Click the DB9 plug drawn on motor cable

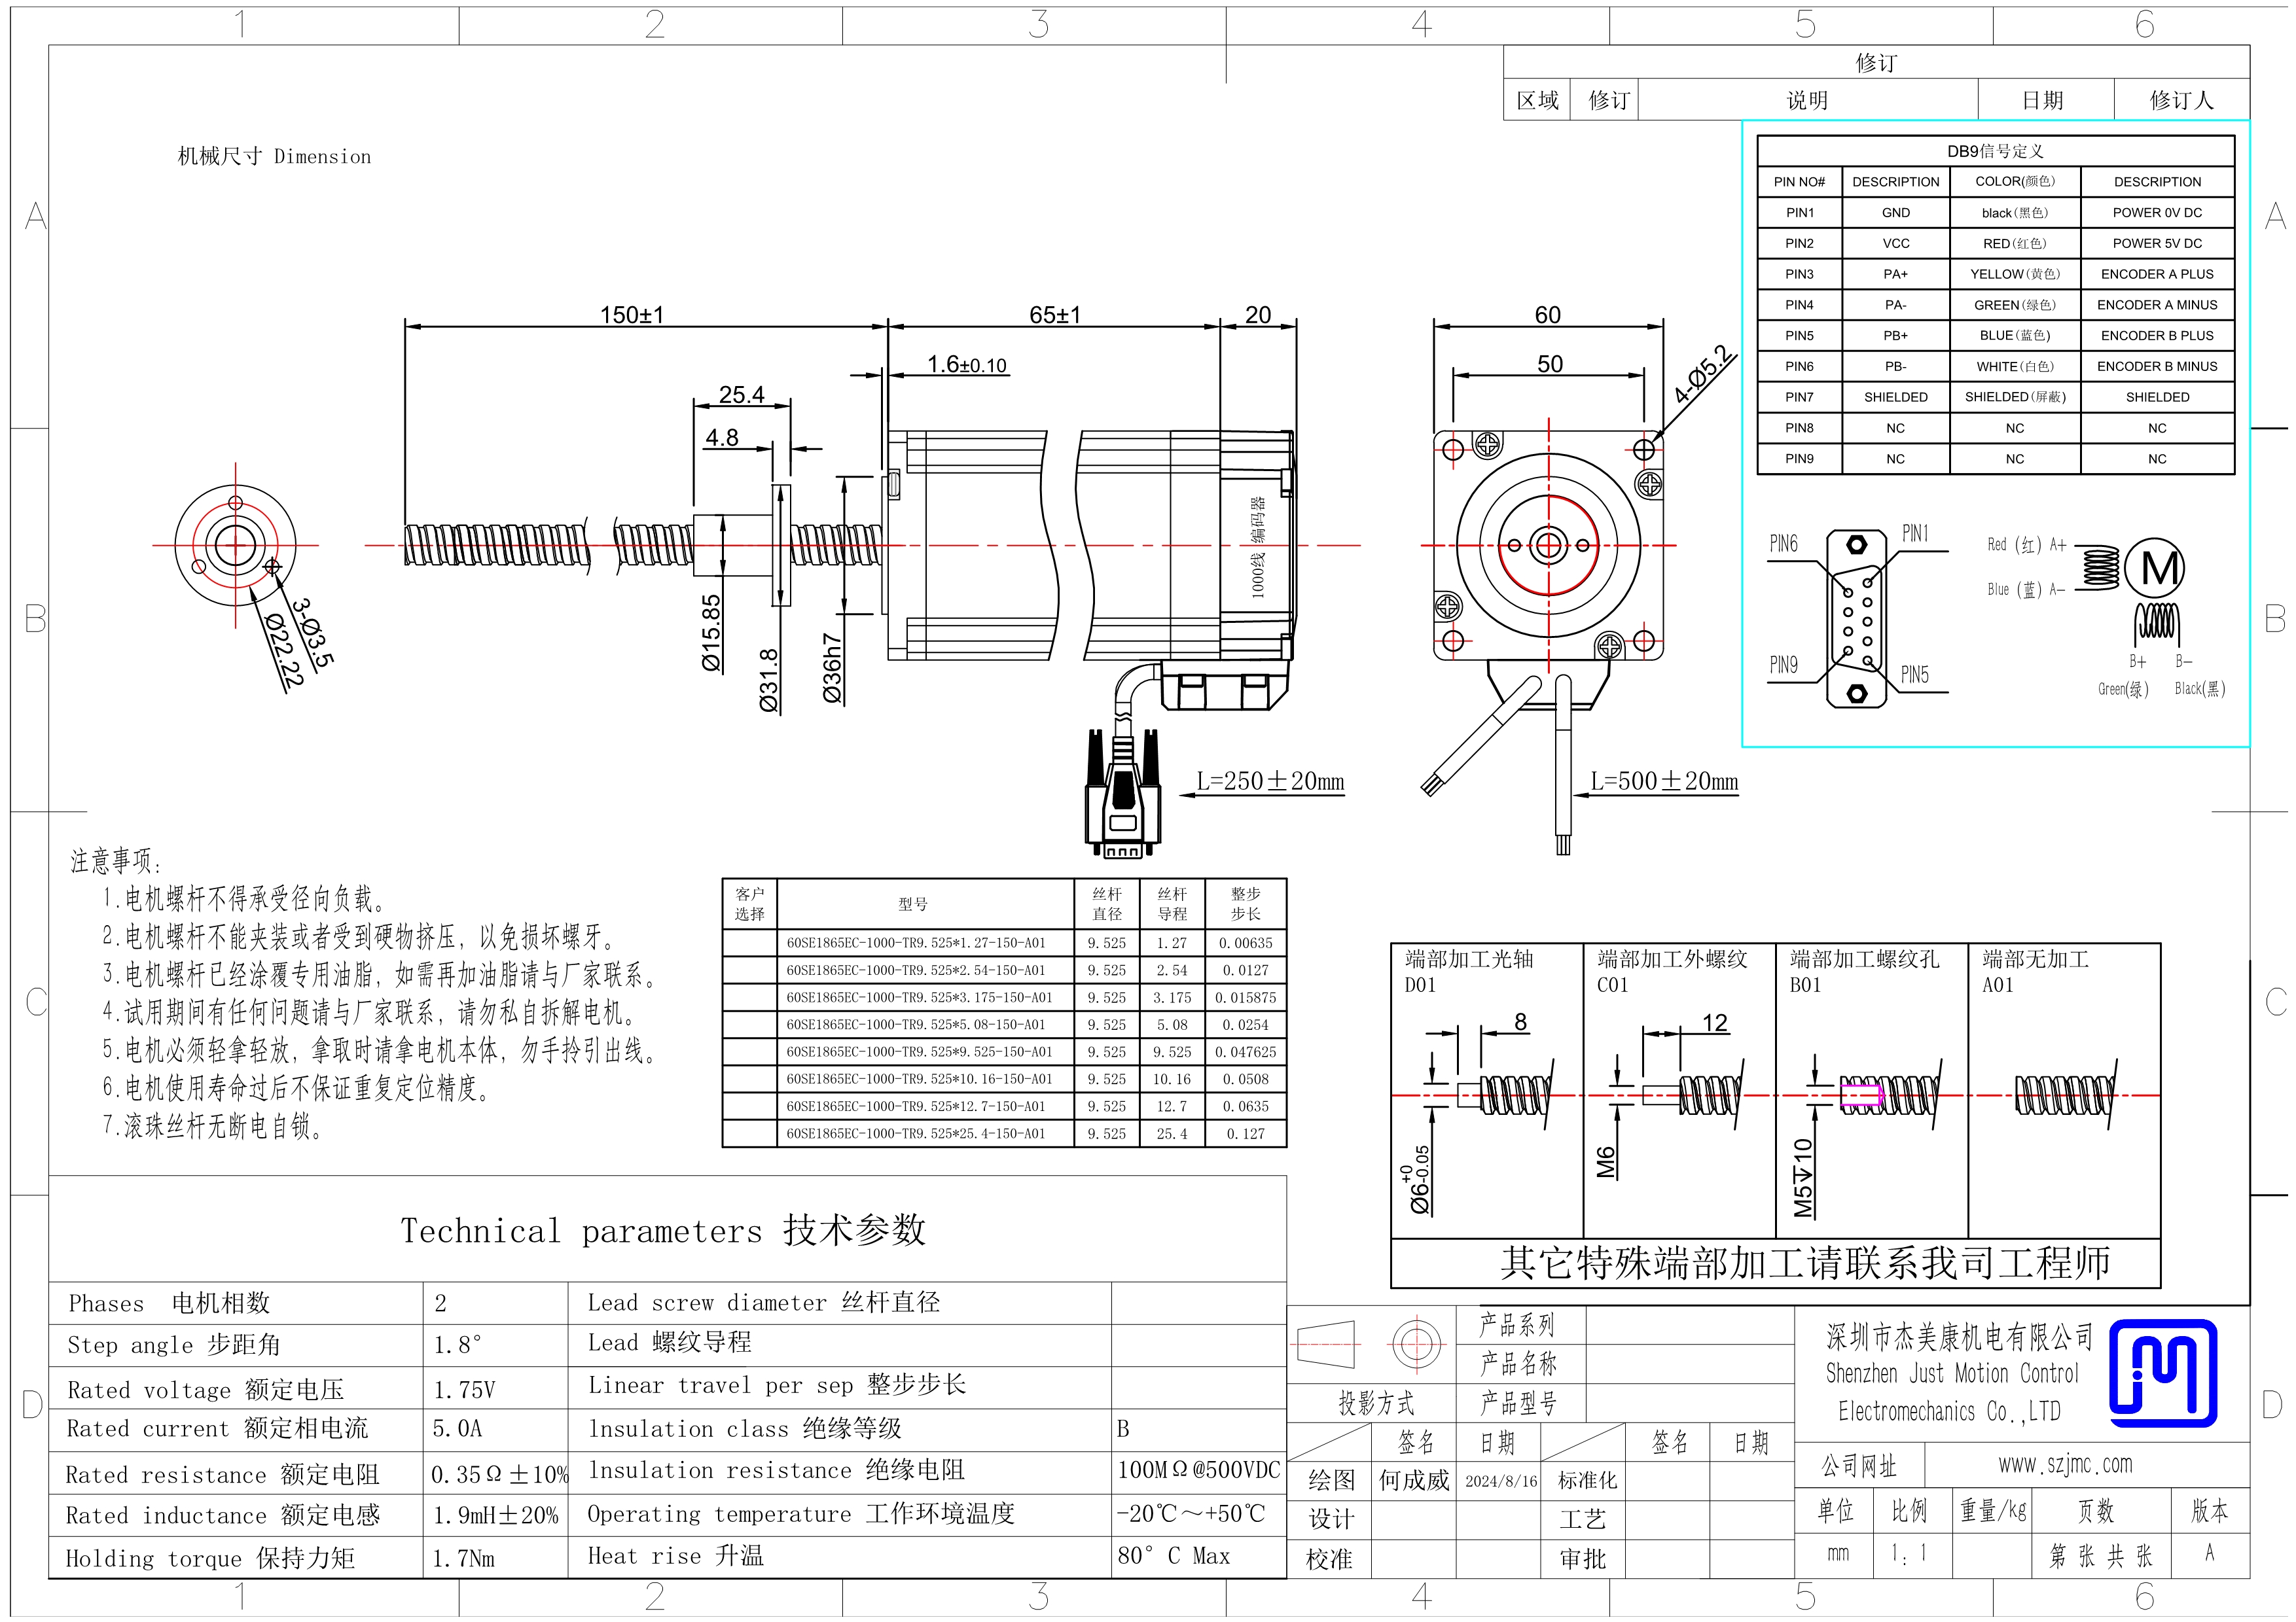pyautogui.click(x=1122, y=792)
